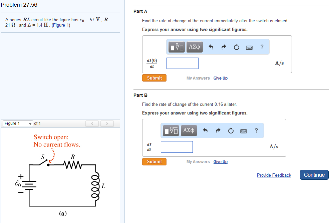Reset the Part A answer field
This screenshot has width=331, height=223.
point(237,47)
